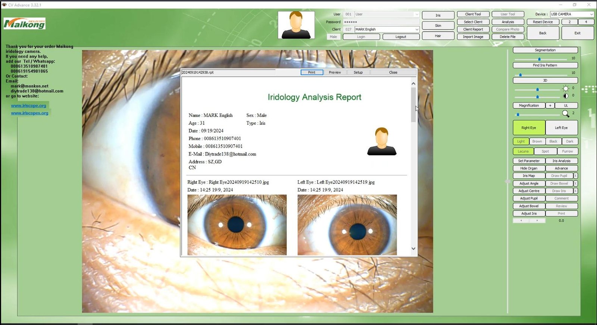Select the Left Eye toggle
Image resolution: width=597 pixels, height=325 pixels.
[x=561, y=128]
